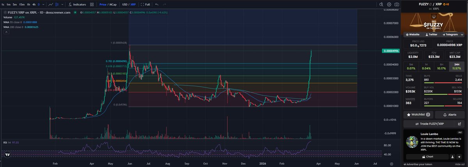Select the 5m timeframe
Screen dimensions: 468x167
pyautogui.click(x=15, y=4)
